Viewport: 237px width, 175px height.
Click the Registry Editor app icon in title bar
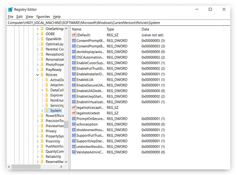click(x=10, y=9)
